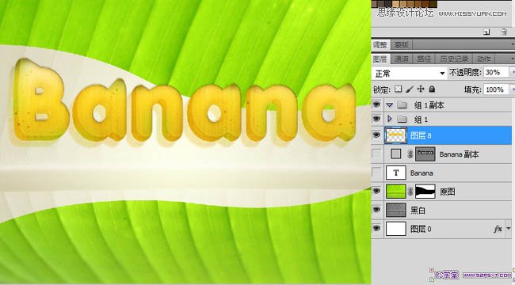This screenshot has height=285, width=515.
Task: Enable lock position move icon
Action: [421, 89]
